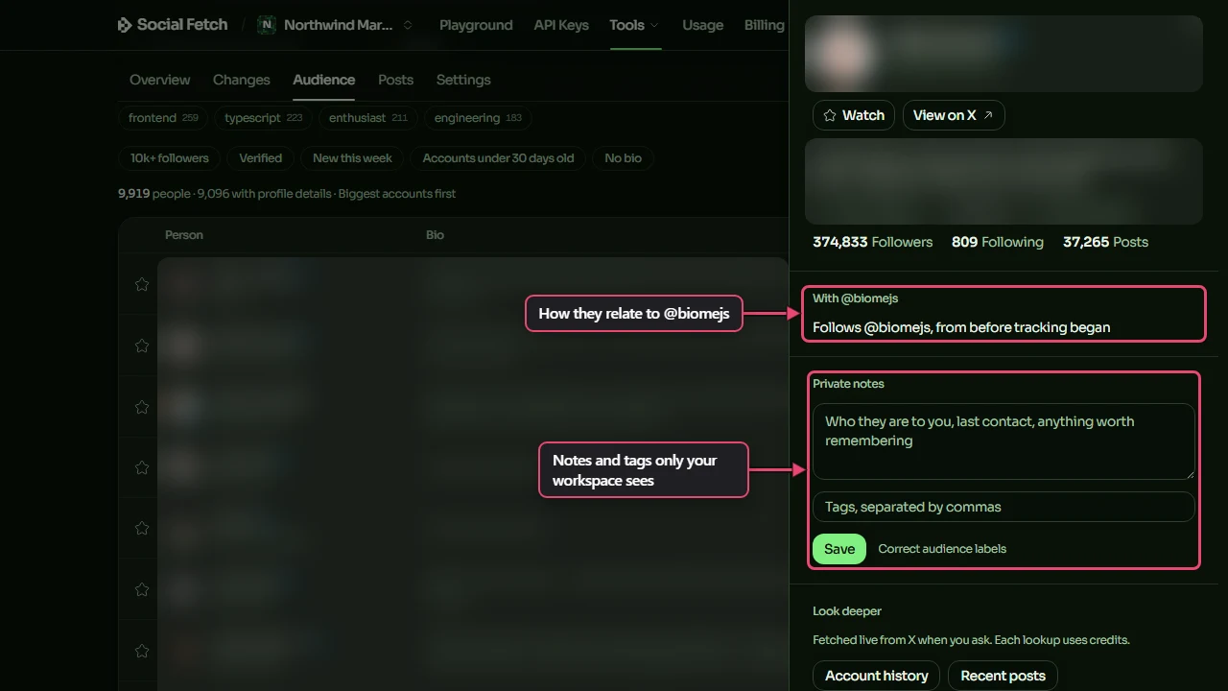The width and height of the screenshot is (1228, 691).
Task: Open the Settings tab
Action: pos(463,80)
